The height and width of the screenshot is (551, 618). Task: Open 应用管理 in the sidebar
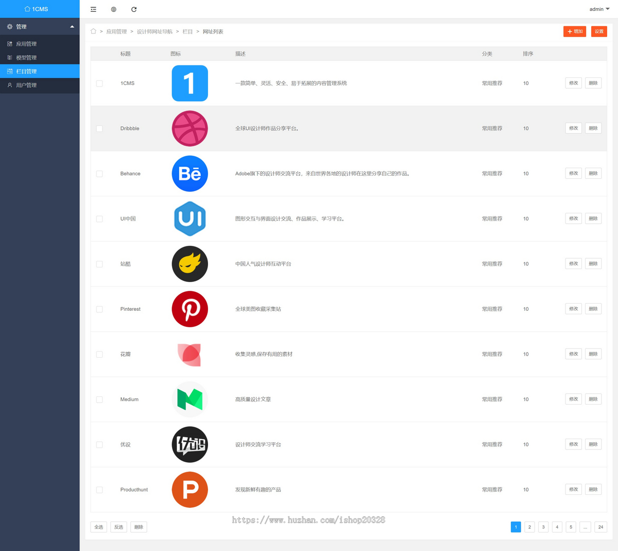pos(40,44)
